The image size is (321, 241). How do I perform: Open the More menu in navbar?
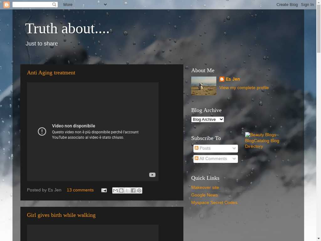pos(85,4)
